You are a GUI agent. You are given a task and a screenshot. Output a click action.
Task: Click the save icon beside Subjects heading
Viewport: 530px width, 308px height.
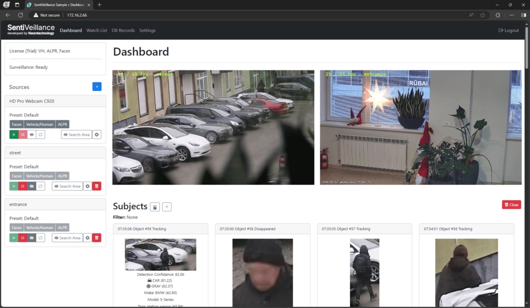(155, 207)
